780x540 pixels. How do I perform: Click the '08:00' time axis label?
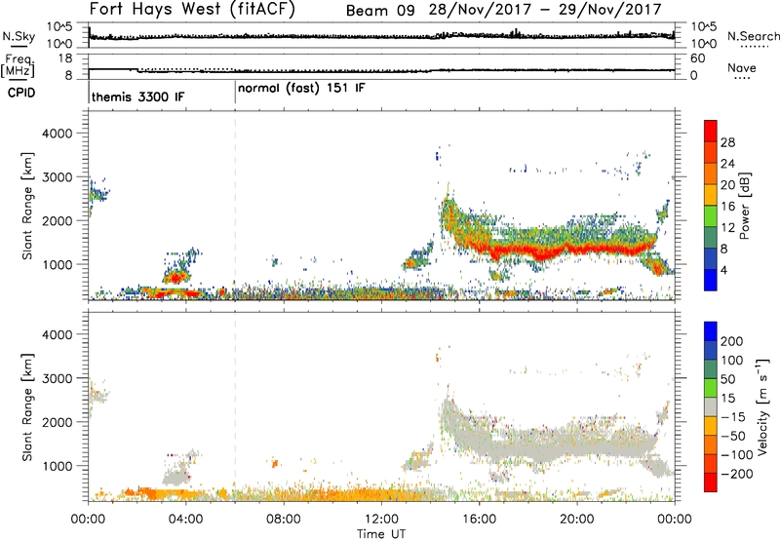tap(283, 520)
